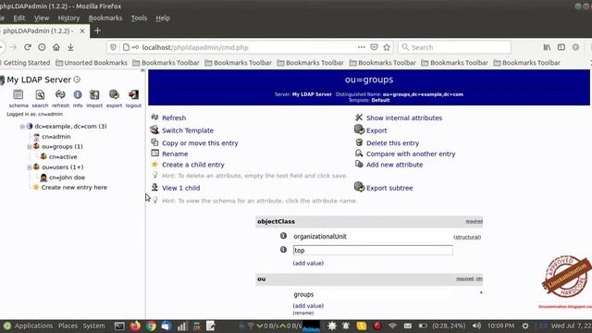Click add value under ou attribute
Image resolution: width=592 pixels, height=333 pixels.
pyautogui.click(x=308, y=306)
